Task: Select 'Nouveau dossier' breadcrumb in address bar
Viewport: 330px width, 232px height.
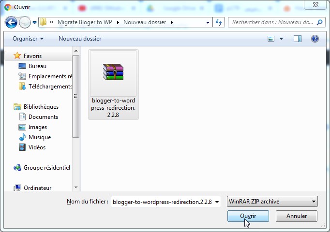Action: [x=145, y=22]
